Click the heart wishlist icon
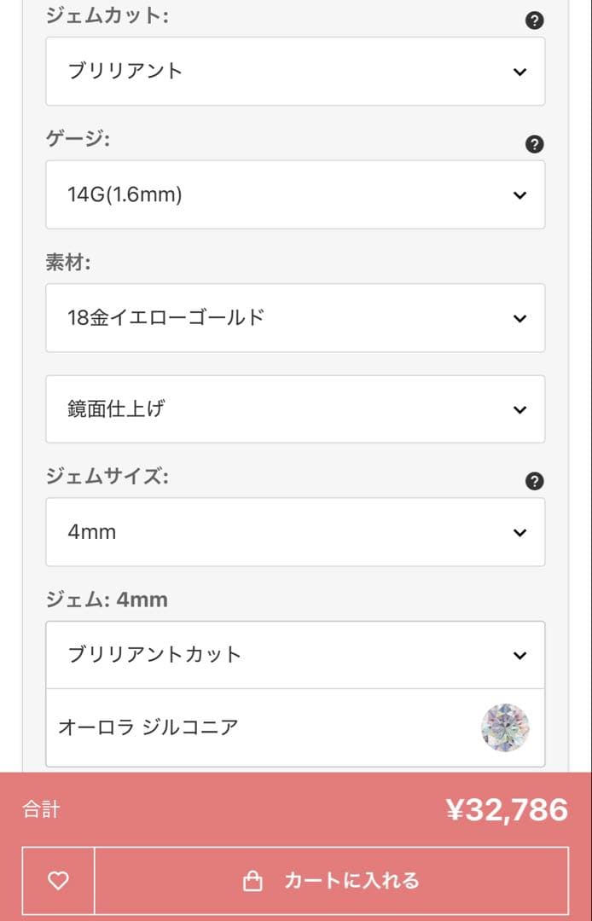The width and height of the screenshot is (592, 921). pos(56,882)
